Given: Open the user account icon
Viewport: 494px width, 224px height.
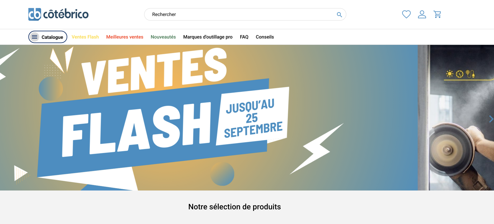Looking at the screenshot, I should tap(422, 14).
